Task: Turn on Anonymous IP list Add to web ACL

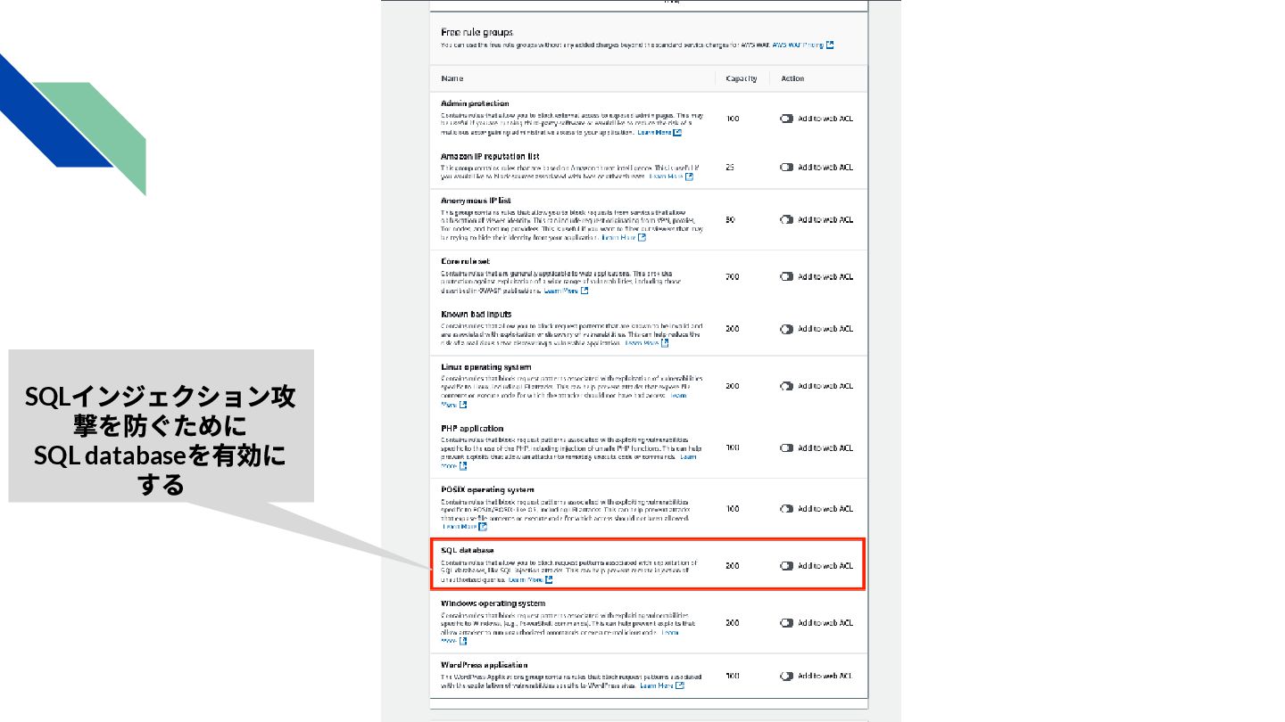Action: [x=786, y=219]
